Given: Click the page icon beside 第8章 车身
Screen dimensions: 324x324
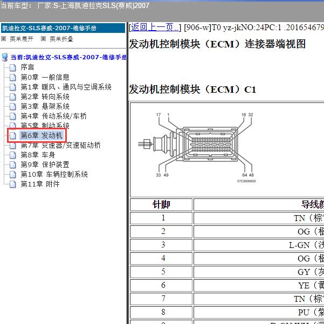Looking at the screenshot, I should click(x=13, y=155).
